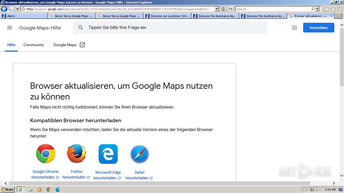344x193 pixels.
Task: Click the Microsoft Edge logo icon
Action: coord(108,154)
